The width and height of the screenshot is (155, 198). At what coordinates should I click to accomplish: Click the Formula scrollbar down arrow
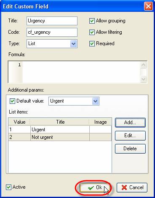pos(144,79)
